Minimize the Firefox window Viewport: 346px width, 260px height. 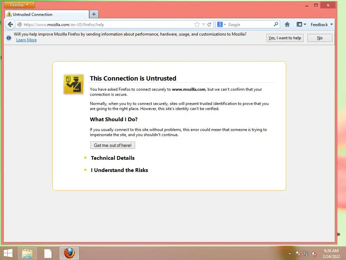pyautogui.click(x=306, y=5)
